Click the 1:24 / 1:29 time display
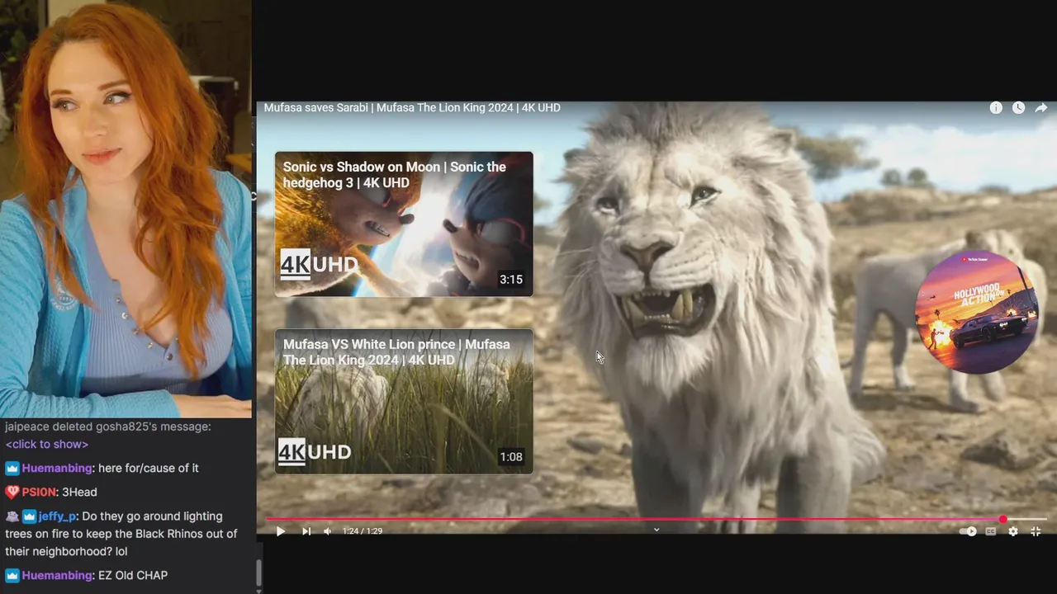The image size is (1057, 594). coord(363,531)
